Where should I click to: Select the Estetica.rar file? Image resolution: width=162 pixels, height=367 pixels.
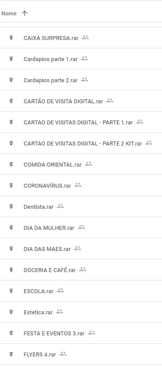(x=81, y=312)
